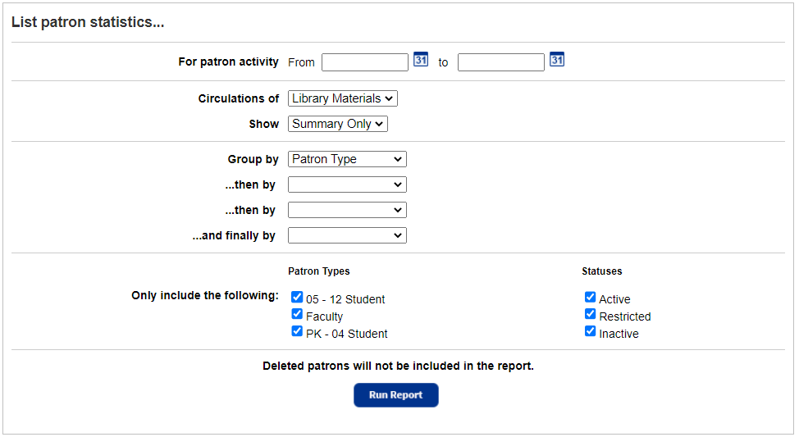Click the Restricted status label
799x437 pixels.
click(625, 316)
